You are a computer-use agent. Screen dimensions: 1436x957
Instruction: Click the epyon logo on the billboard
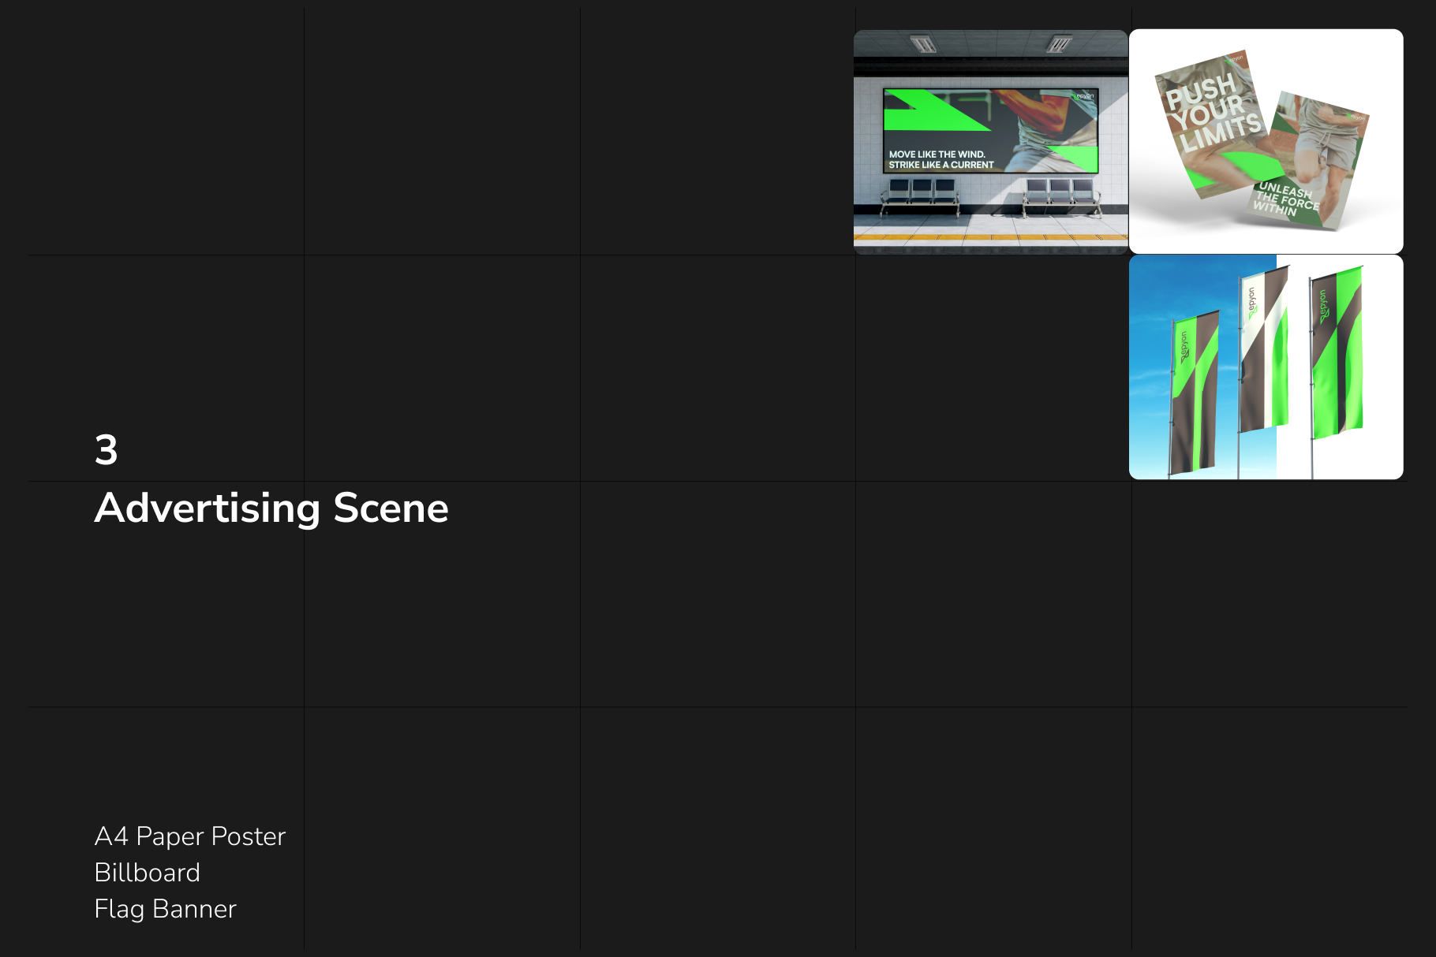tap(1085, 96)
